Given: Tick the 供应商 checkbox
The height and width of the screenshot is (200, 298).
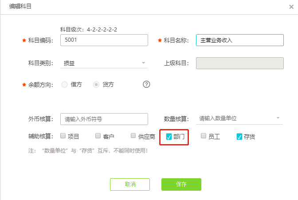Looking at the screenshot, I should click(133, 136).
